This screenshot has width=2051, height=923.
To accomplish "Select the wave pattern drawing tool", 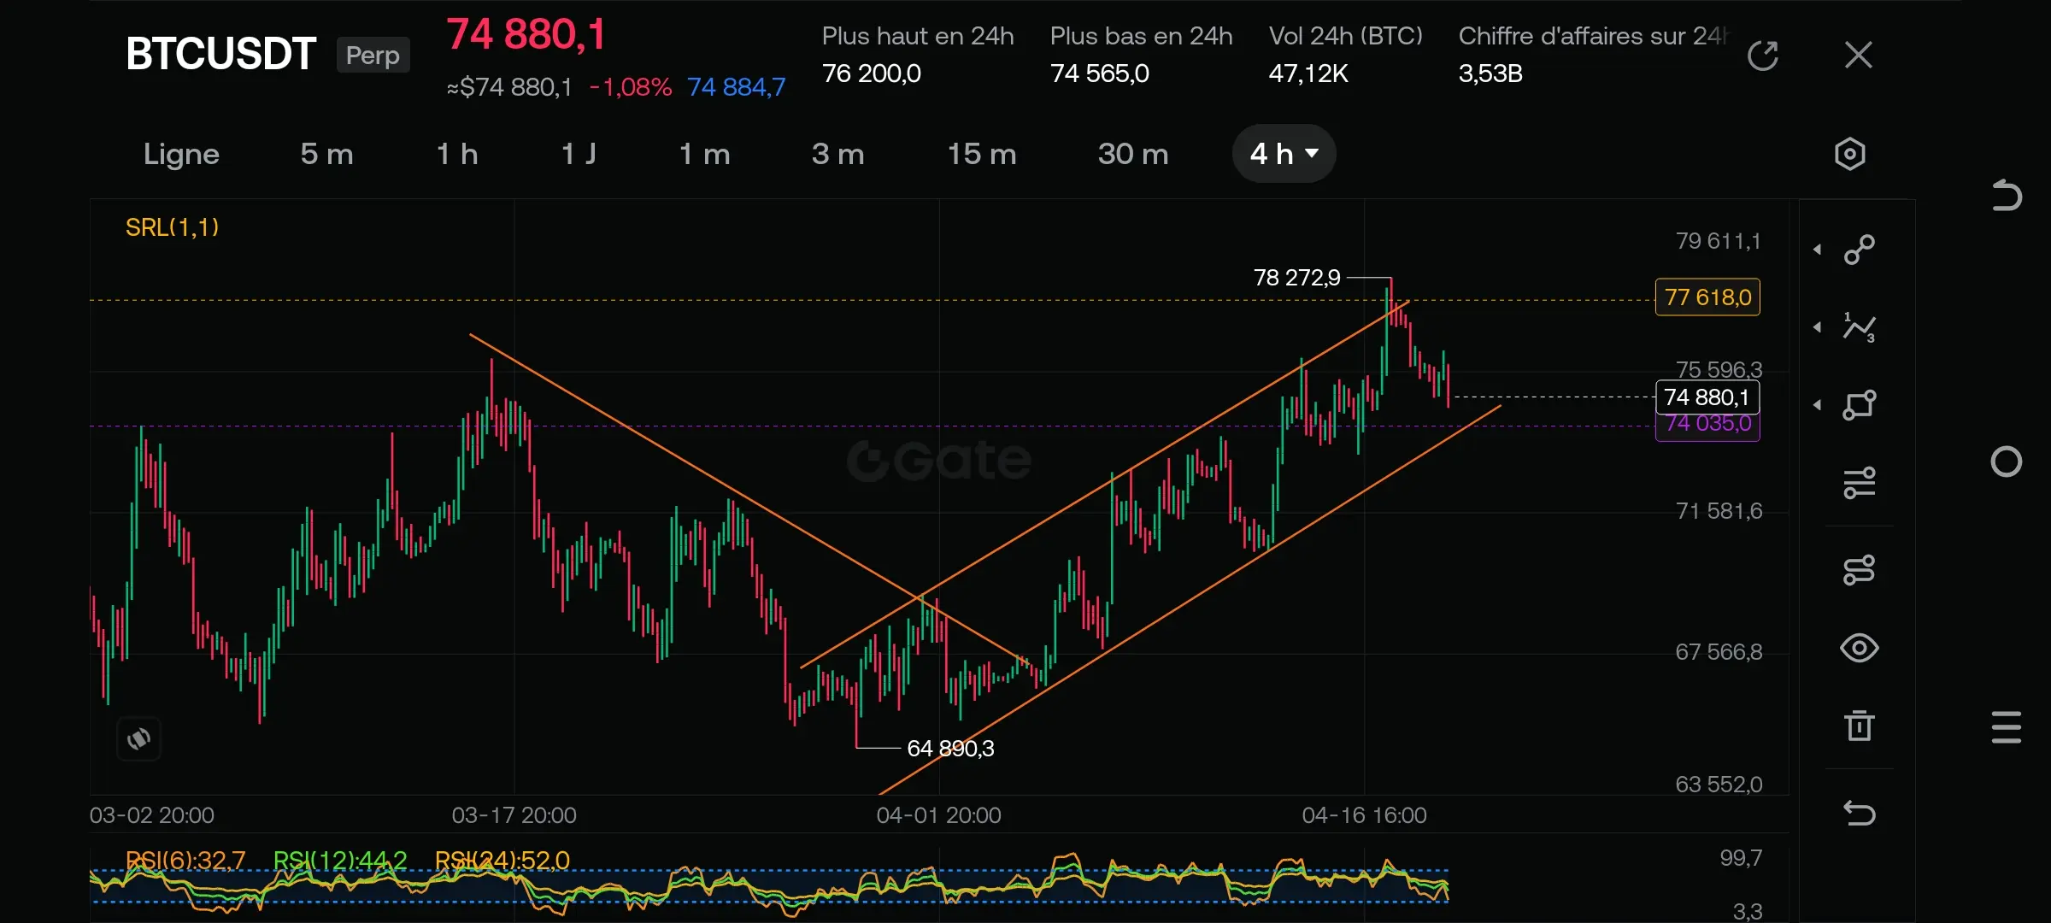I will (x=1860, y=327).
